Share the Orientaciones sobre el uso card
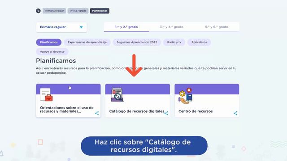The width and height of the screenshot is (287, 161). pyautogui.click(x=97, y=113)
